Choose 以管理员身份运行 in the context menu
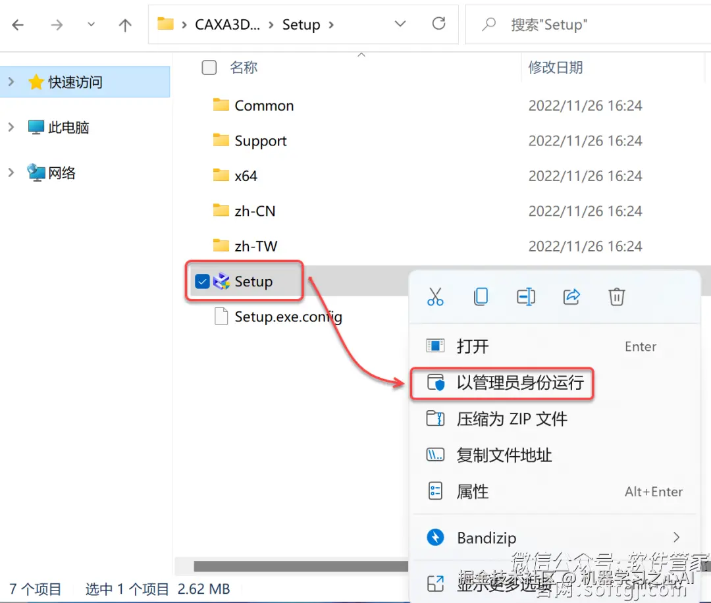 (x=555, y=382)
